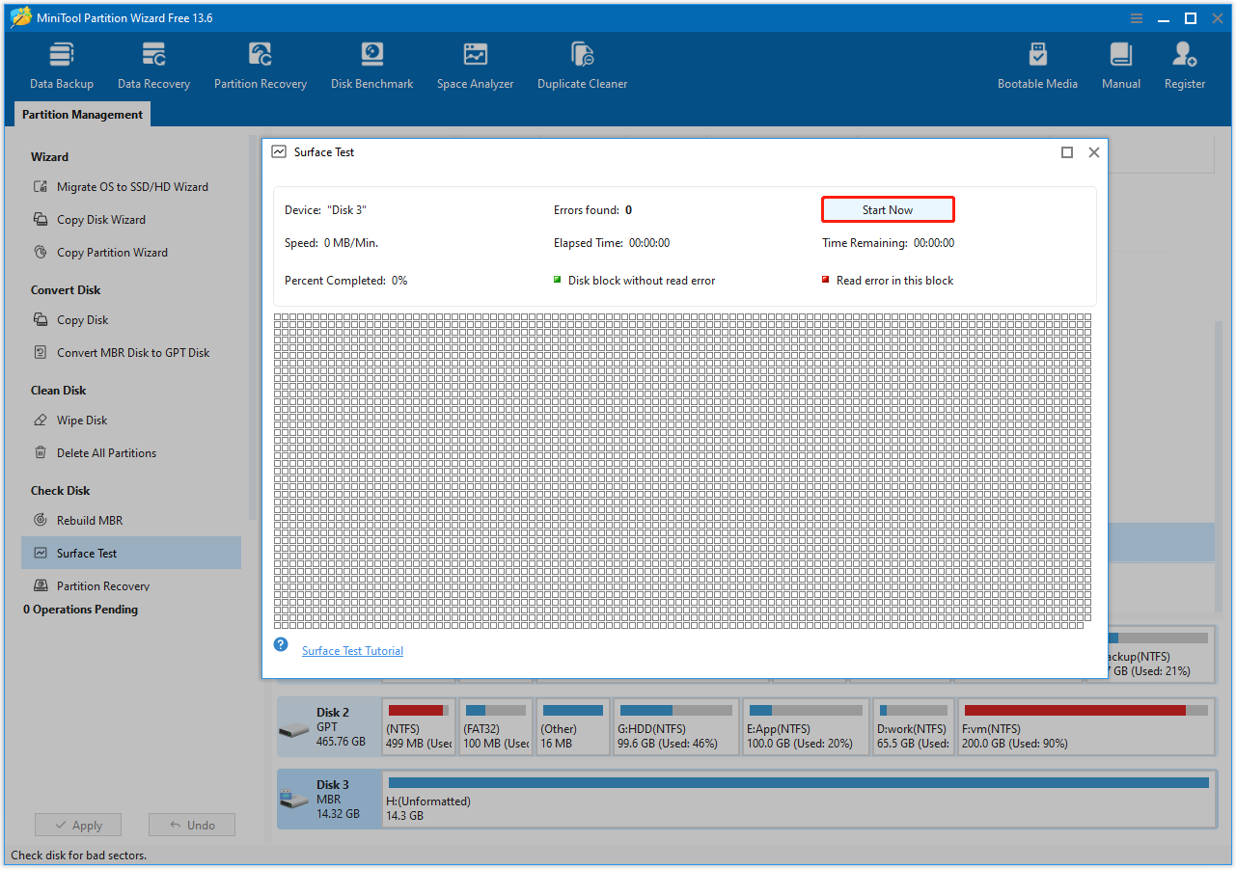The image size is (1236, 869).
Task: Select the H:(Unformatted) partition
Action: [x=799, y=800]
